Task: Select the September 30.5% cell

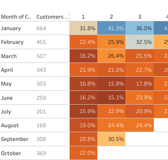Action: pos(112,139)
